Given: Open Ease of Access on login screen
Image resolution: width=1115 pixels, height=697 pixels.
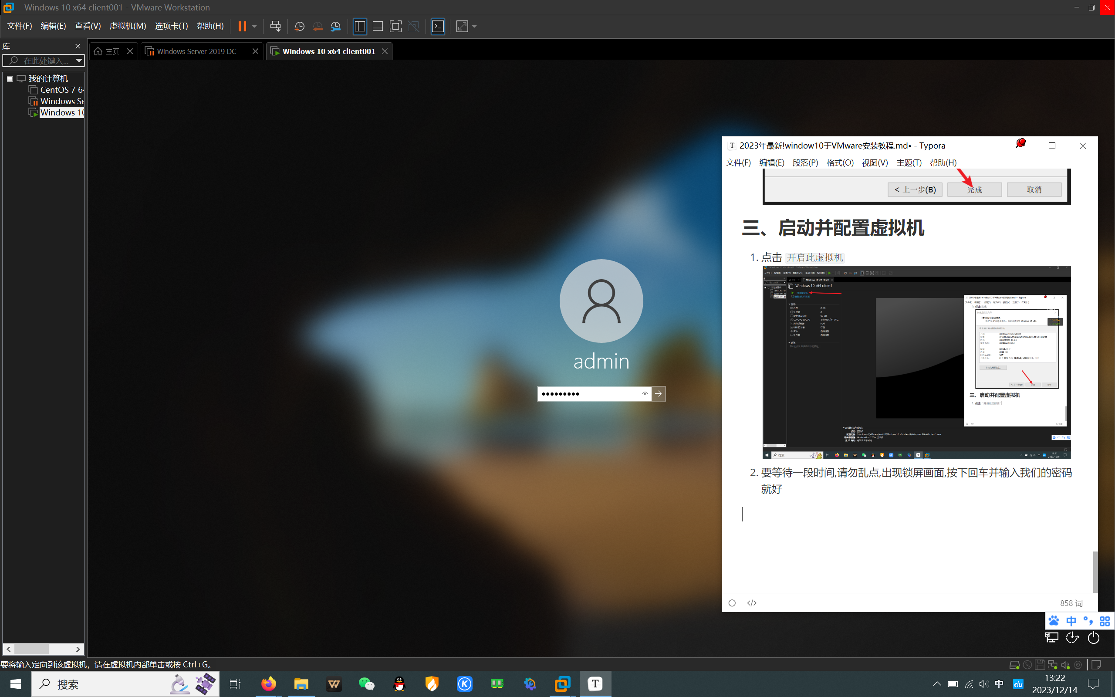Looking at the screenshot, I should pos(1072,637).
